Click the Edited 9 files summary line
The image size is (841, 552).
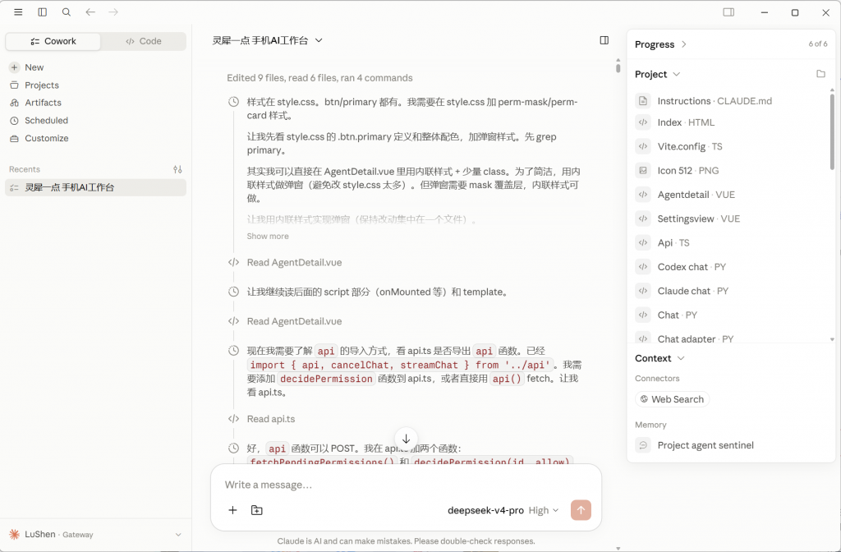point(319,78)
